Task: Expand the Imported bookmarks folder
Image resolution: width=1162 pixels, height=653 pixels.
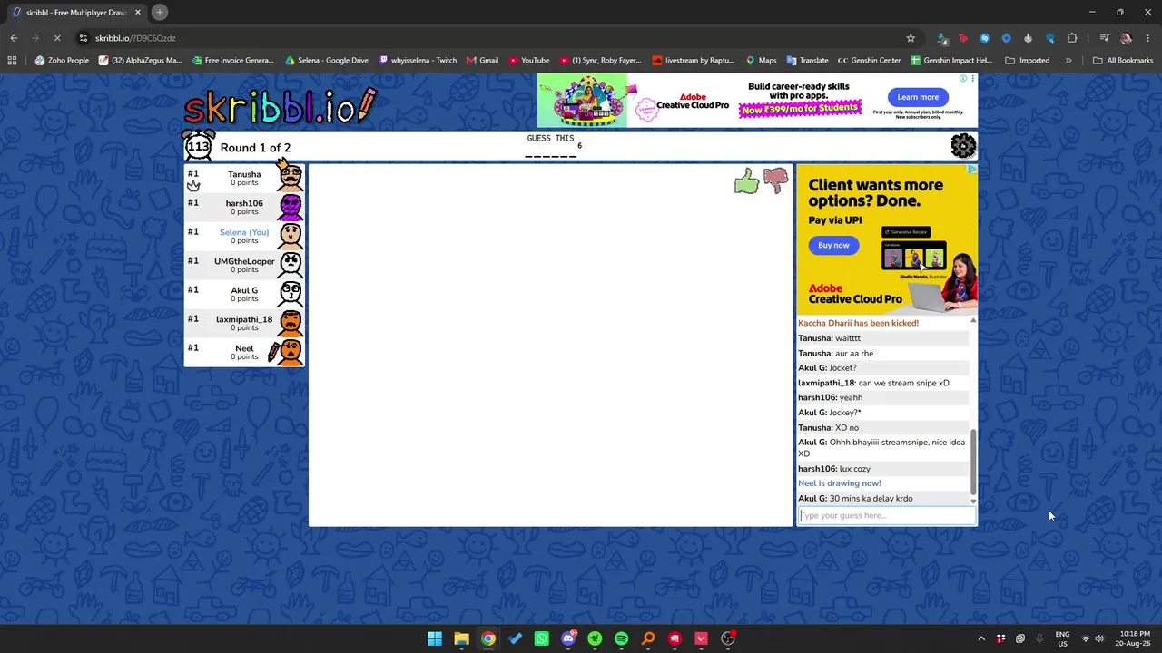Action: [1028, 61]
